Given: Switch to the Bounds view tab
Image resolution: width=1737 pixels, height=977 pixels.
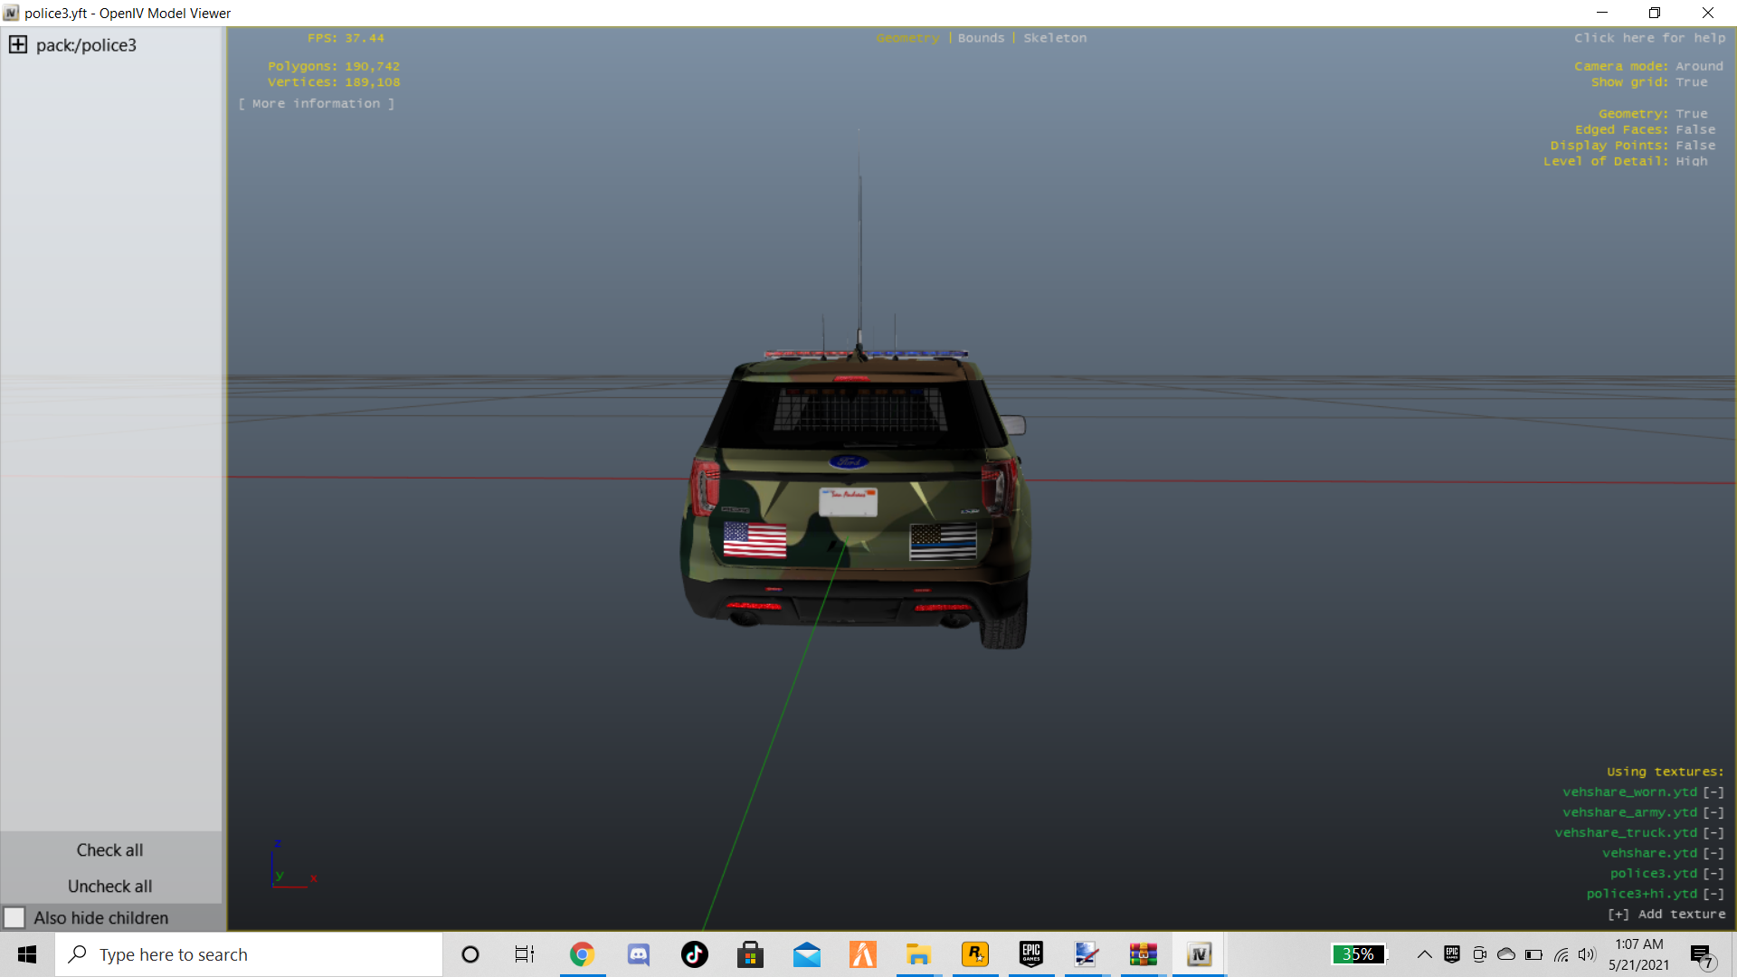Looking at the screenshot, I should [x=981, y=38].
